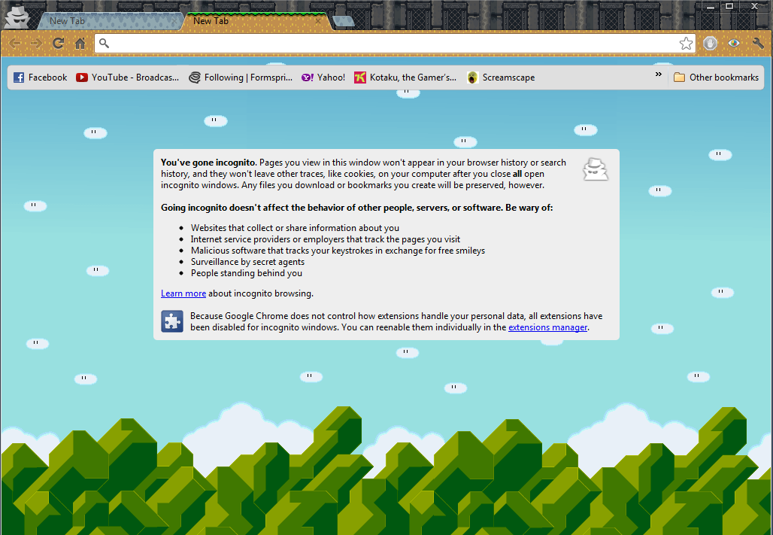Viewport: 773px width, 535px height.
Task: Click inside the address bar
Action: point(394,44)
